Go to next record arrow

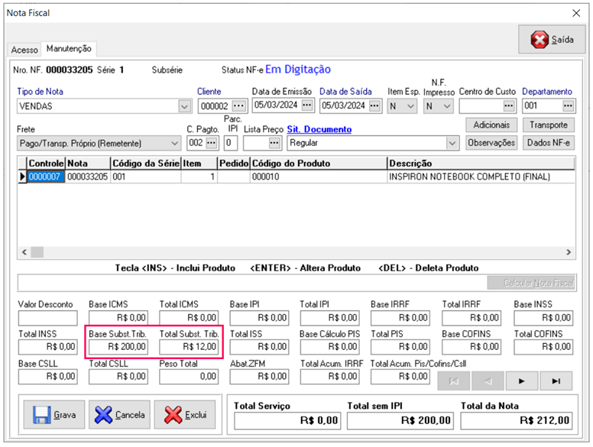523,381
